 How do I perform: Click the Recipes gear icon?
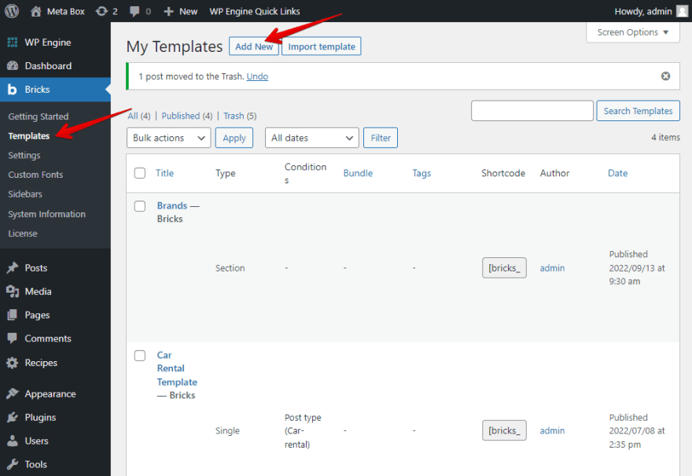point(13,363)
